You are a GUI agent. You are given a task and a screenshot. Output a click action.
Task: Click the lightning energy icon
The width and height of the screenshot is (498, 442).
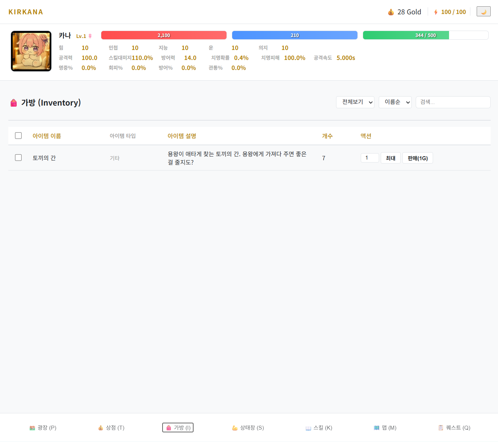(x=436, y=12)
